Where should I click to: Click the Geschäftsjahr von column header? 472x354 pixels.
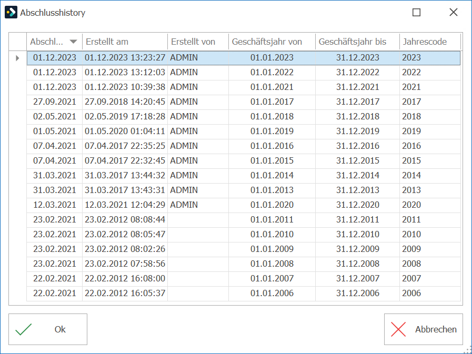tap(272, 42)
